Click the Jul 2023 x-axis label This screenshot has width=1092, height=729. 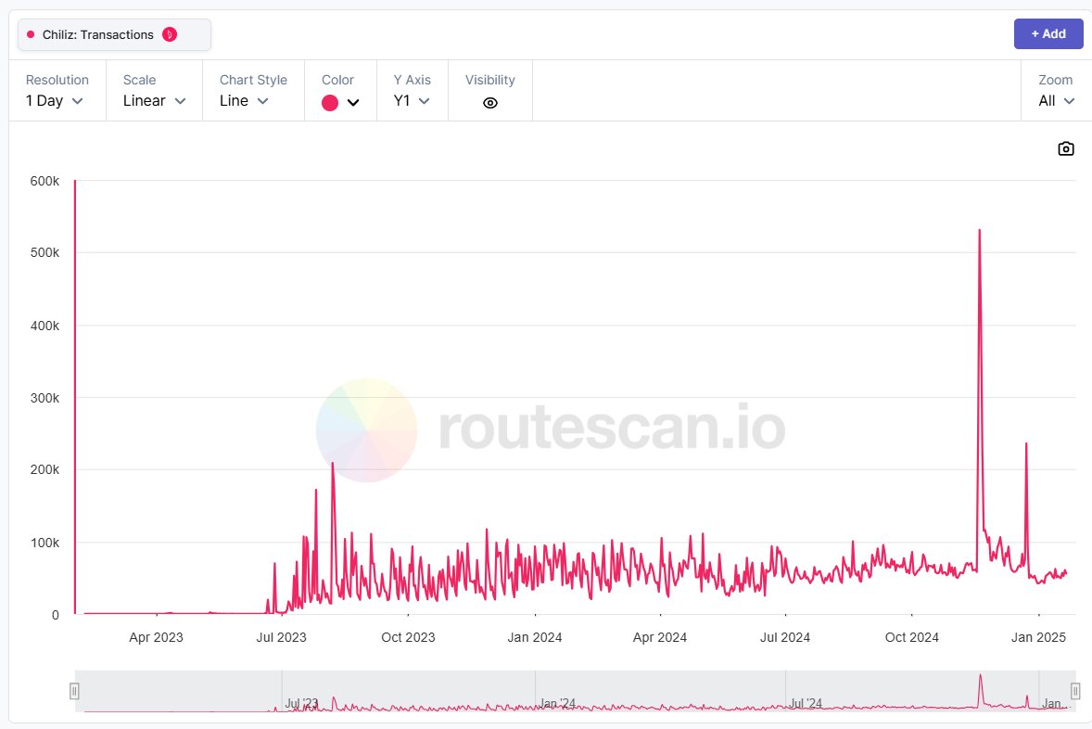tap(282, 637)
